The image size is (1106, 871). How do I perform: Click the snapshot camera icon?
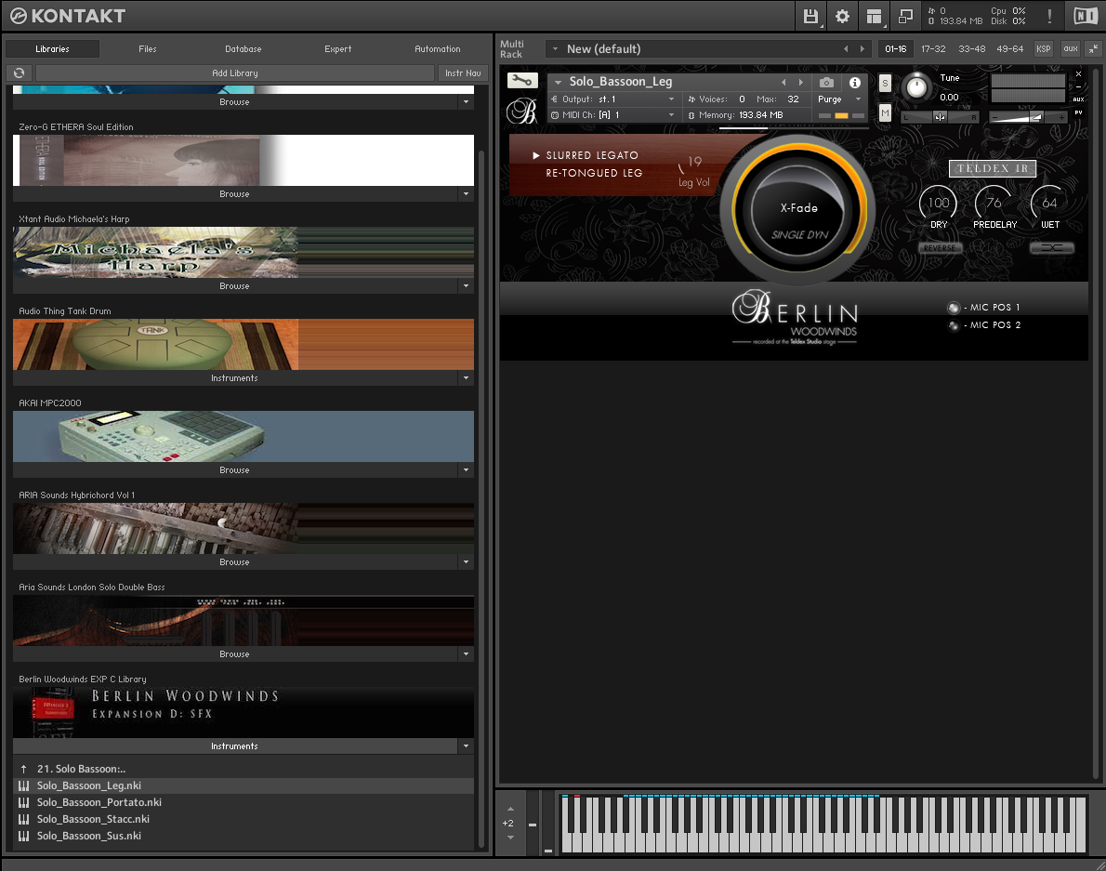tap(826, 83)
